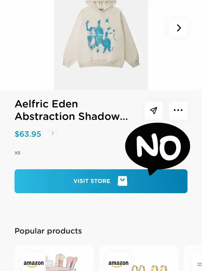The image size is (202, 271).
Task: Click the hoodie's bottom ribbed hem
Action: [x=101, y=64]
